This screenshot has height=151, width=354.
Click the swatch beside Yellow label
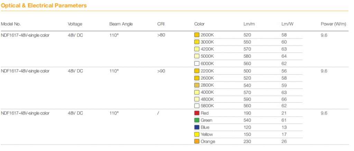(197, 134)
